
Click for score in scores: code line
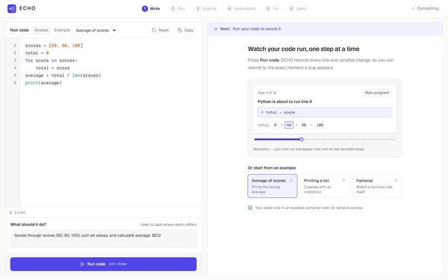[x=51, y=61]
